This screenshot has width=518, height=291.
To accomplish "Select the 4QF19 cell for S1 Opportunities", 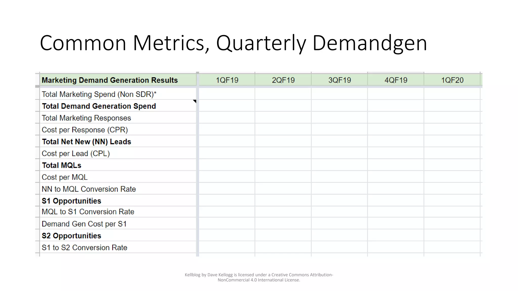I will (x=396, y=201).
